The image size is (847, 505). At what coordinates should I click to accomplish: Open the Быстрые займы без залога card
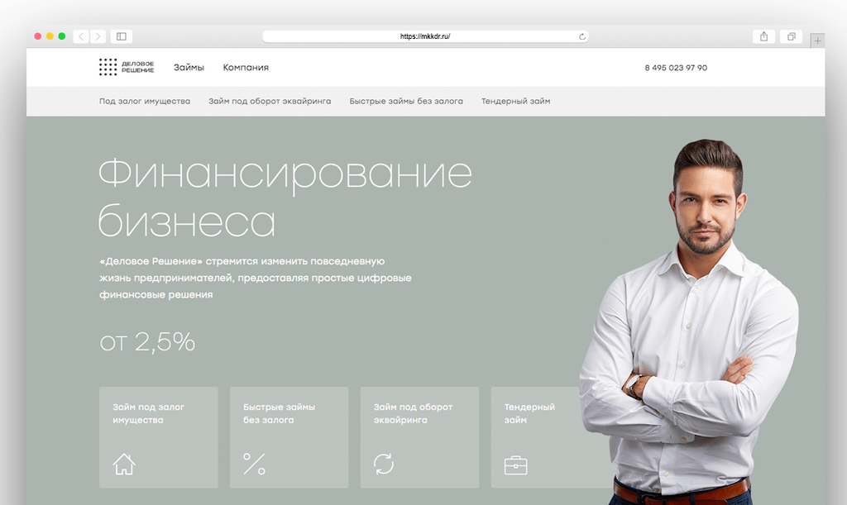click(289, 437)
